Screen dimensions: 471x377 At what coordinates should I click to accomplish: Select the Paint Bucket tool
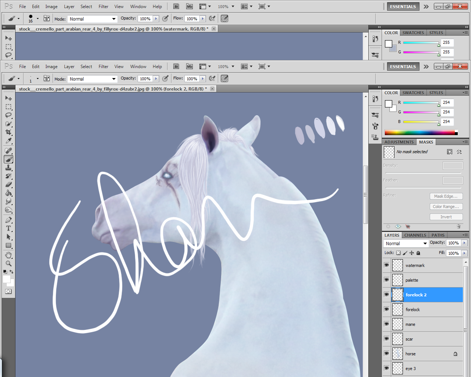tap(8, 193)
